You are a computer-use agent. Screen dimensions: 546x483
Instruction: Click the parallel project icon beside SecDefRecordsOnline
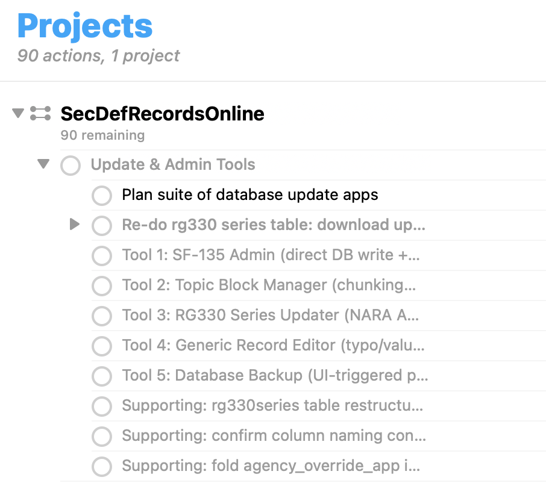click(x=40, y=113)
